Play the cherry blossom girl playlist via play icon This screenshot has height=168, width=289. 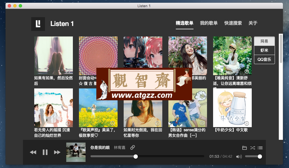click(202, 71)
